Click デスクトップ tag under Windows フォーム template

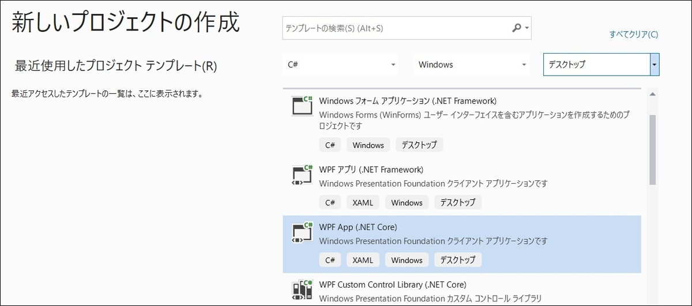419,145
